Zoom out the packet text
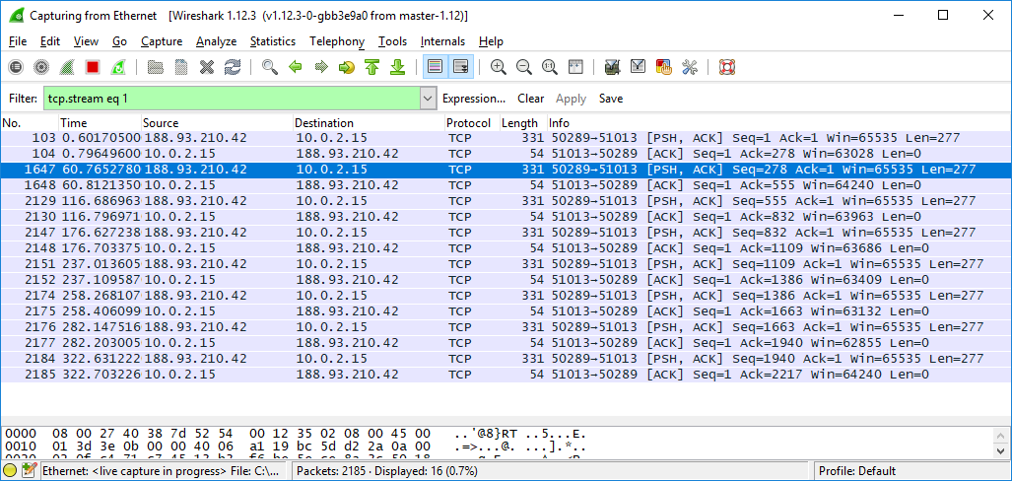This screenshot has width=1012, height=481. point(523,66)
